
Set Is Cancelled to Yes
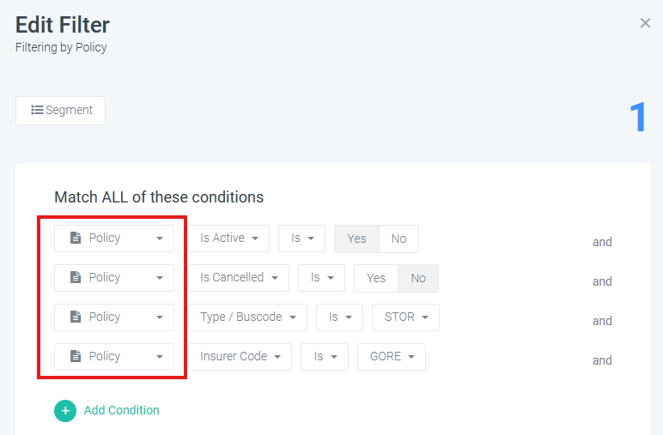coord(376,278)
